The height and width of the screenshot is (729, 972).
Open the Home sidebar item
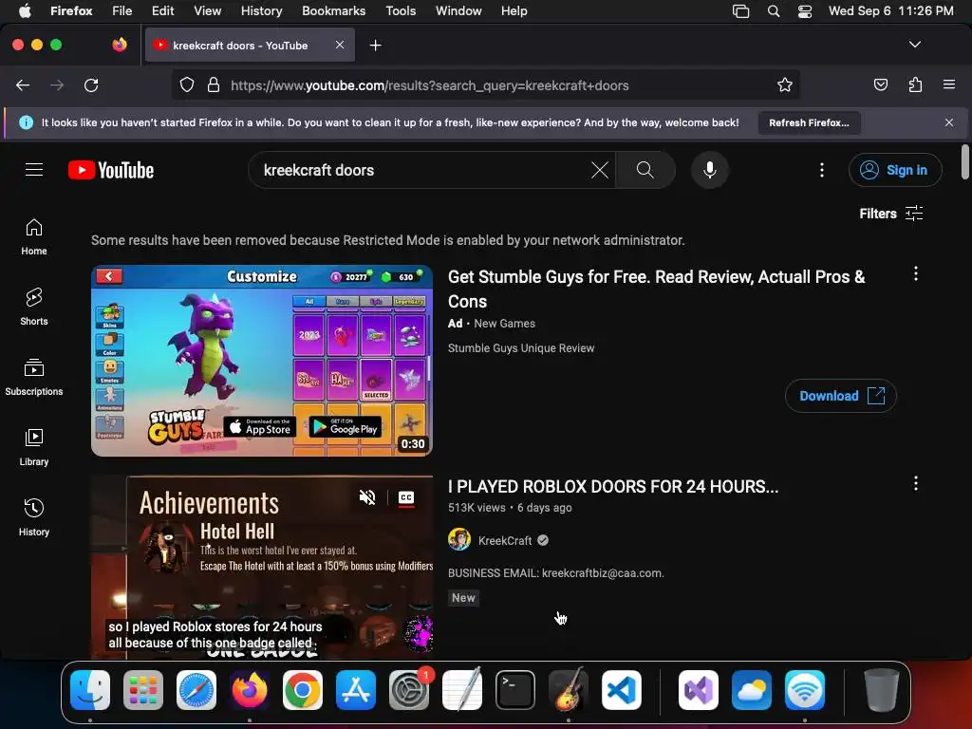34,237
